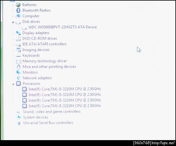Collapse the Disk drives node
The image size is (176, 146).
13,22
